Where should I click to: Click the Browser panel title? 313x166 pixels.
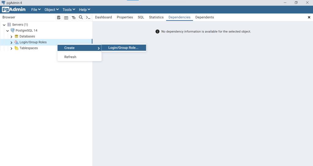(9, 17)
